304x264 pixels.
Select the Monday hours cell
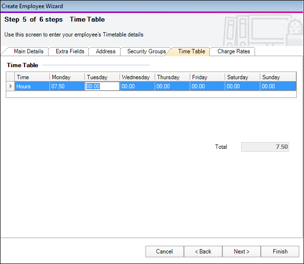(67, 86)
